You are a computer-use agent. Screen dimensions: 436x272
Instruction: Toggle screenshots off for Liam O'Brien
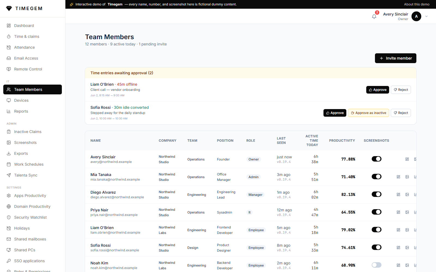[x=377, y=230]
